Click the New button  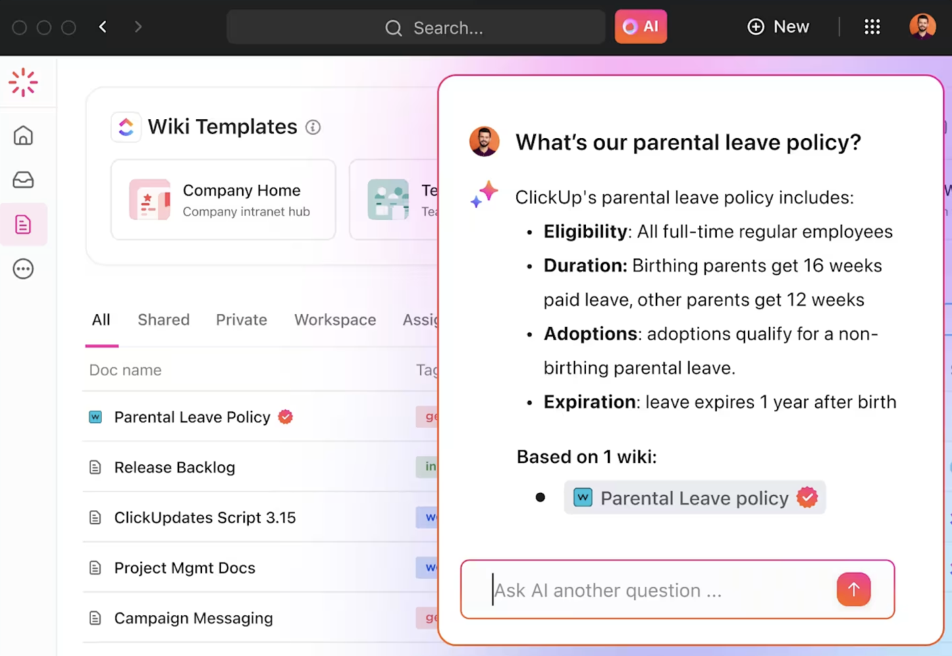pos(779,27)
